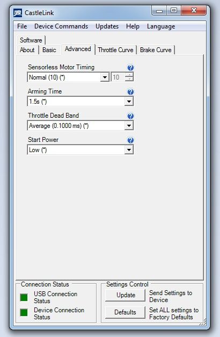Show help for Start Power setting
220x337 pixels.
[x=130, y=141]
